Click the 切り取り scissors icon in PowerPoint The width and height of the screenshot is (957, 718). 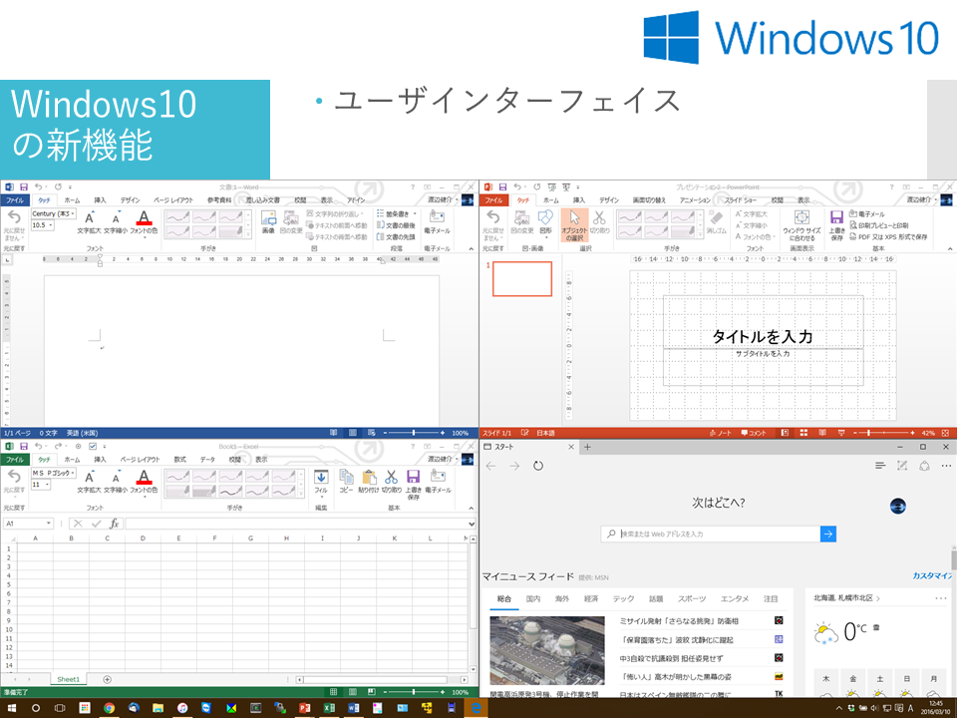click(x=599, y=218)
